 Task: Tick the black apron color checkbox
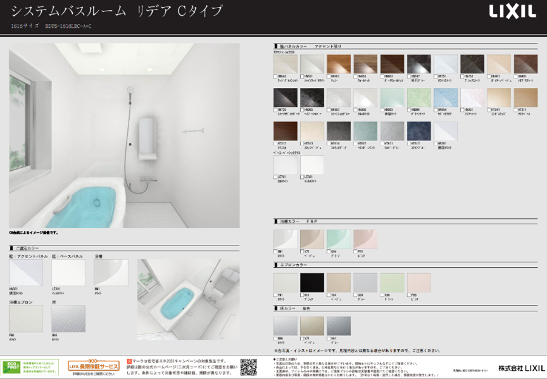[302, 295]
